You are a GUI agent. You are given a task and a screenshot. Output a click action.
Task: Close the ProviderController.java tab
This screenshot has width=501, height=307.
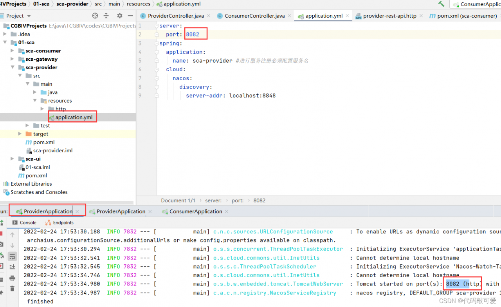(x=208, y=16)
